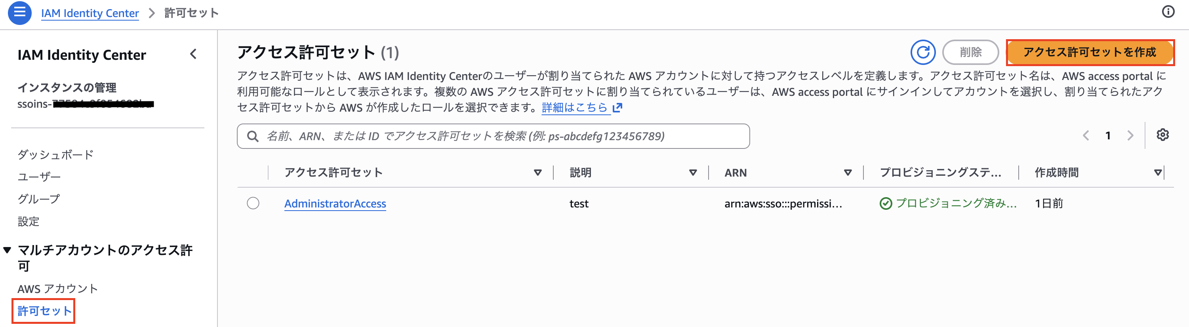This screenshot has width=1189, height=327.
Task: Open the hamburger navigation menu icon
Action: [19, 12]
